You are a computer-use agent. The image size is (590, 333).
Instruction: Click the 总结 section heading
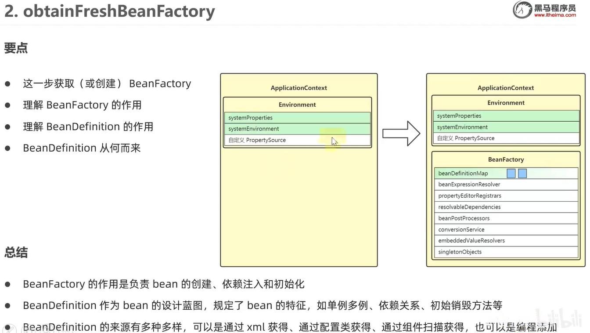16,253
